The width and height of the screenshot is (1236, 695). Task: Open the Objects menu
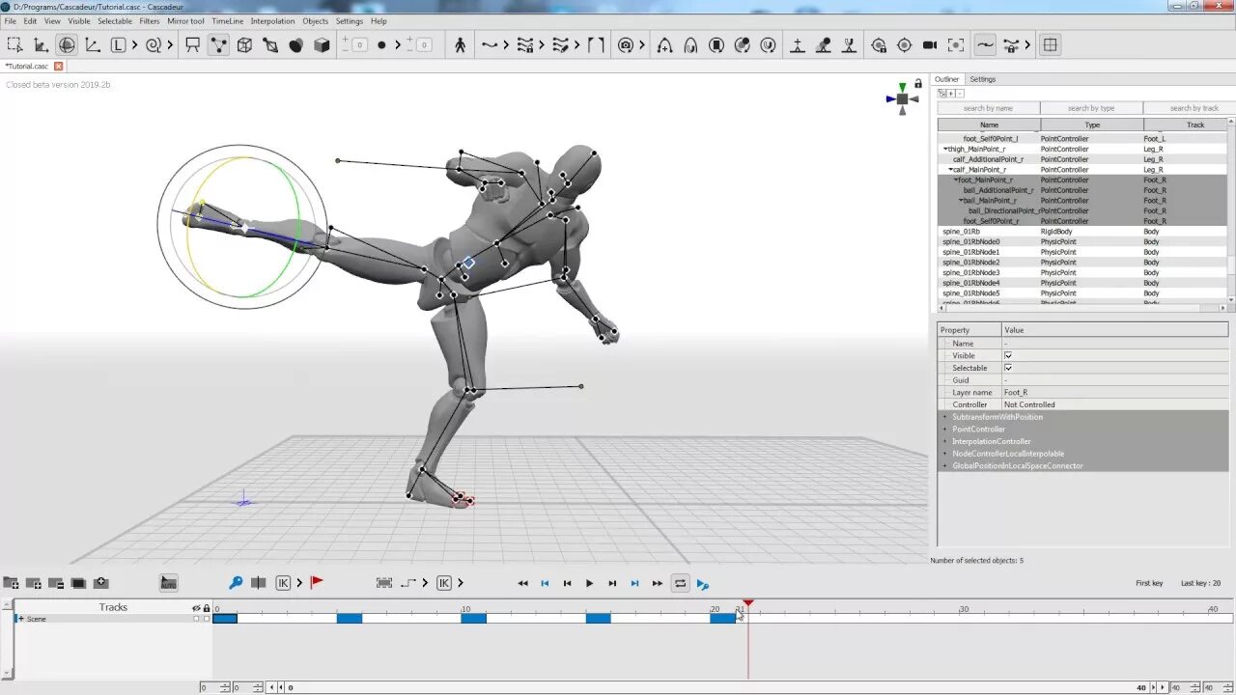click(315, 21)
